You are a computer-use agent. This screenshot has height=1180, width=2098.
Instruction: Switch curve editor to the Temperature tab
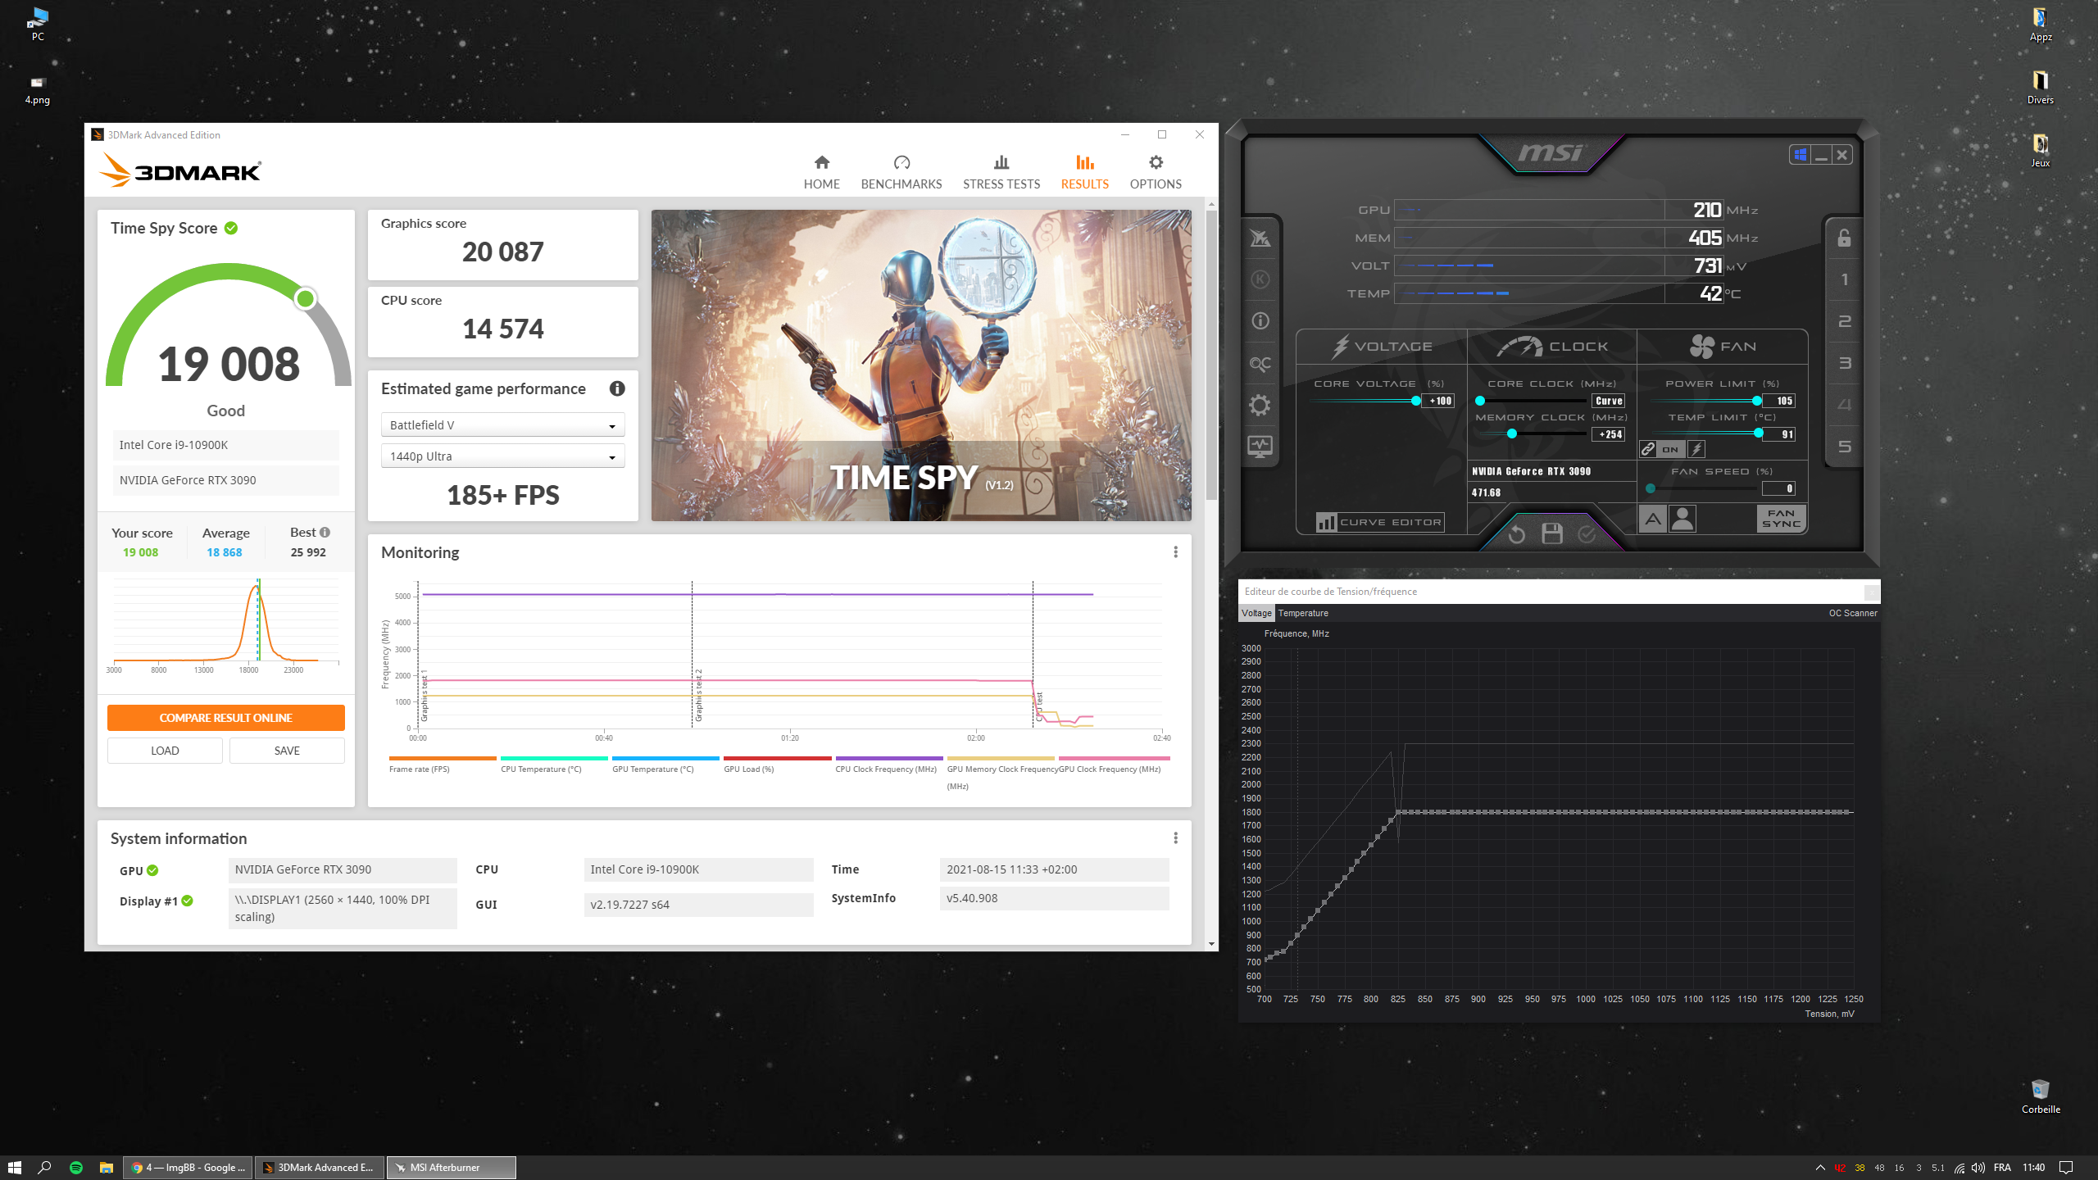point(1303,613)
